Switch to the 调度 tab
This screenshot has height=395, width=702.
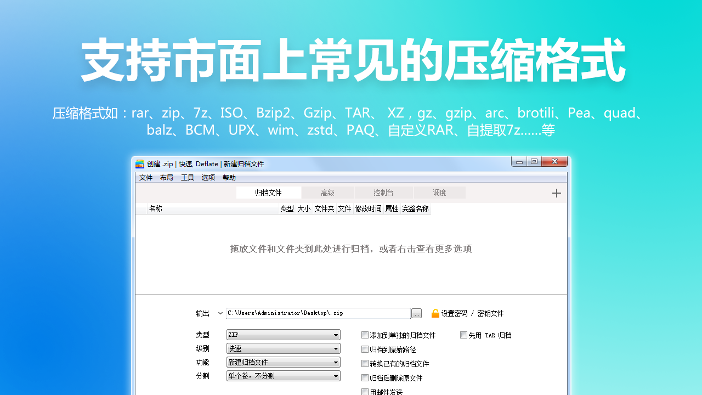point(440,192)
